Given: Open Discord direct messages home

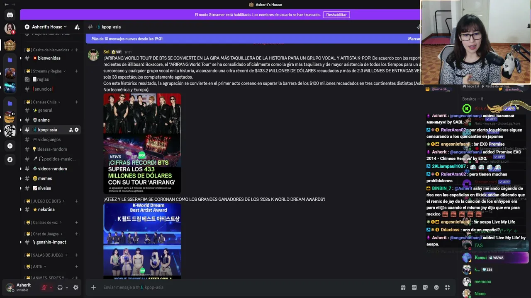Looking at the screenshot, I should click(10, 15).
